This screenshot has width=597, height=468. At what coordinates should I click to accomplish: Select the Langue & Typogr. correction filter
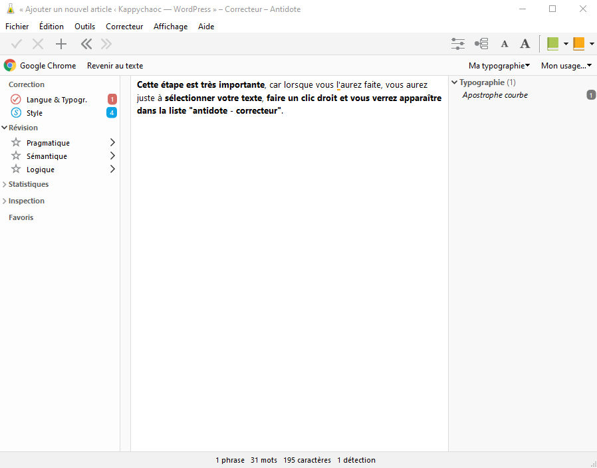click(57, 100)
